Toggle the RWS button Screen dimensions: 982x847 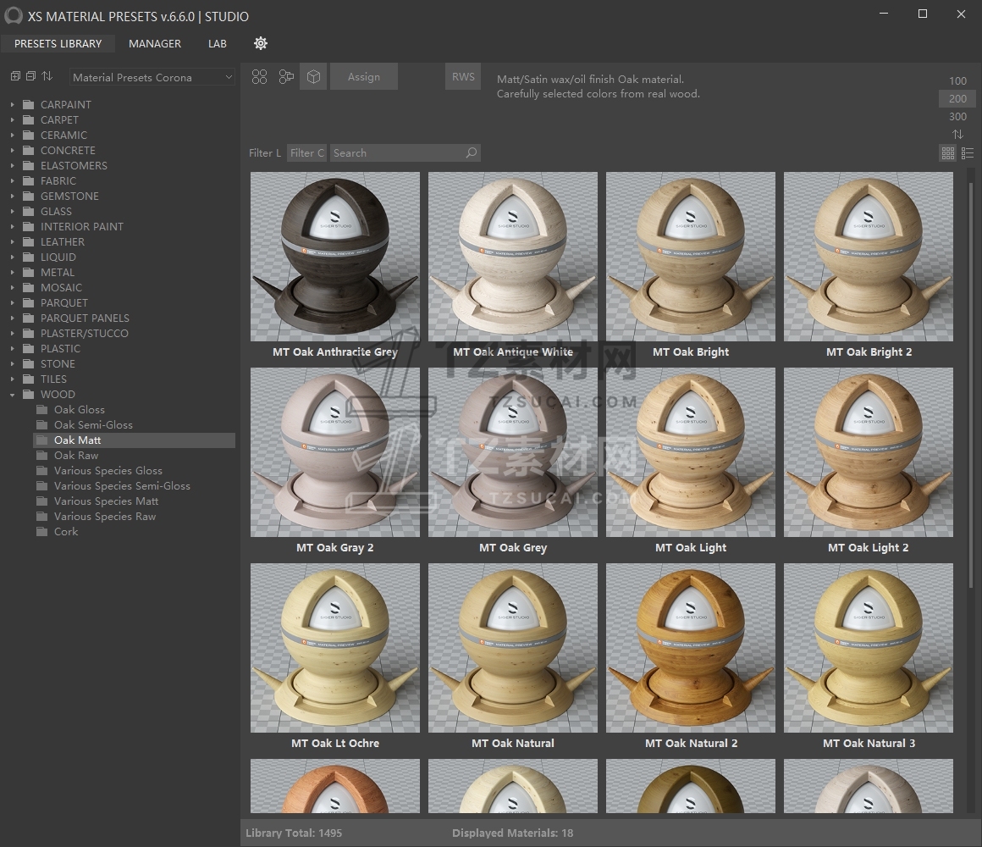[463, 76]
